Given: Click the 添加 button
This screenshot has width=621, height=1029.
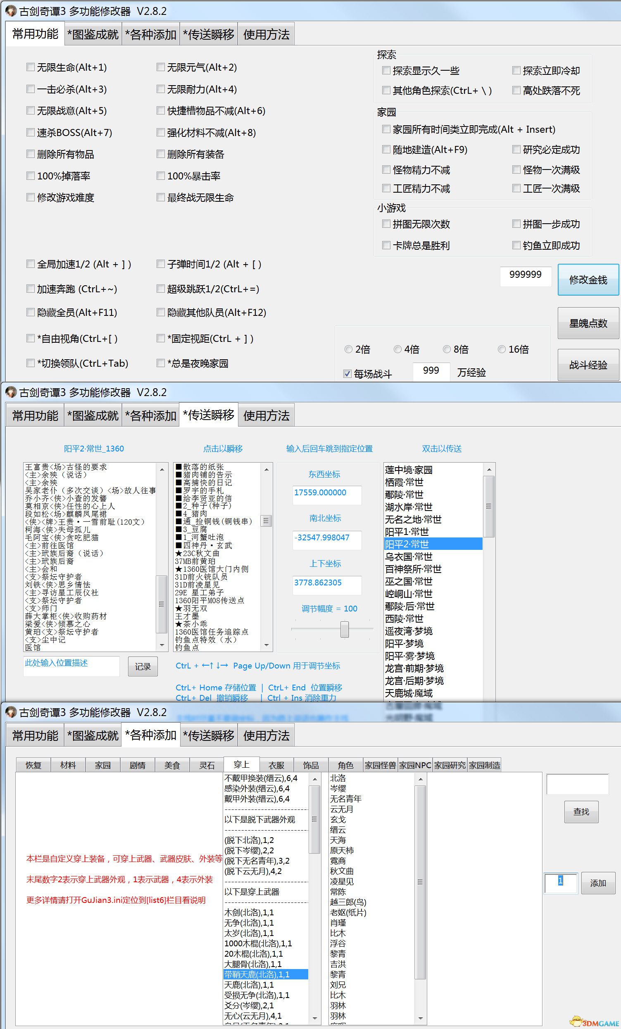Looking at the screenshot, I should pyautogui.click(x=598, y=883).
